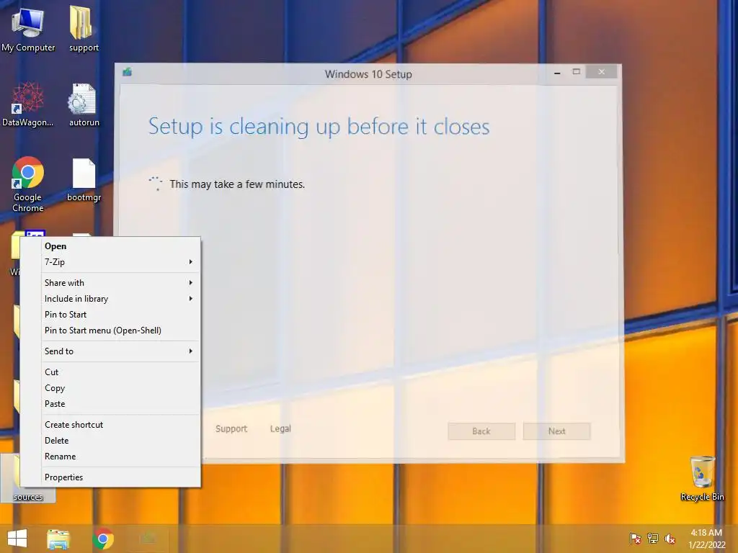738x553 pixels.
Task: Select the Google Chrome desktop shortcut
Action: 28,184
